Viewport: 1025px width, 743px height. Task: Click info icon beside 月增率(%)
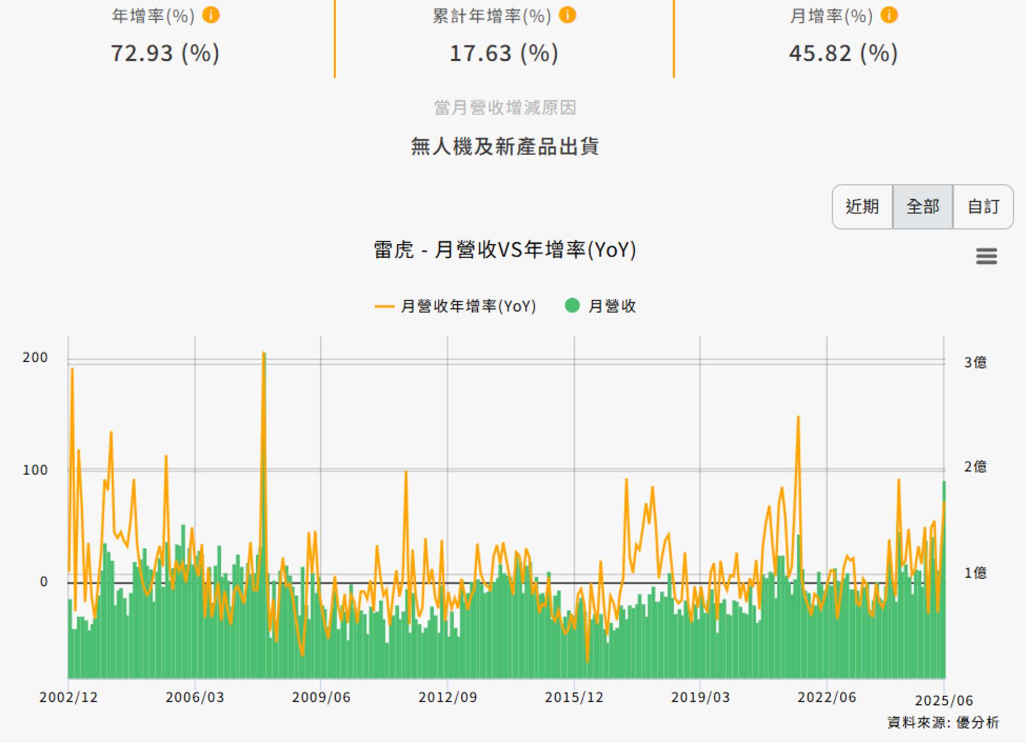pos(889,15)
